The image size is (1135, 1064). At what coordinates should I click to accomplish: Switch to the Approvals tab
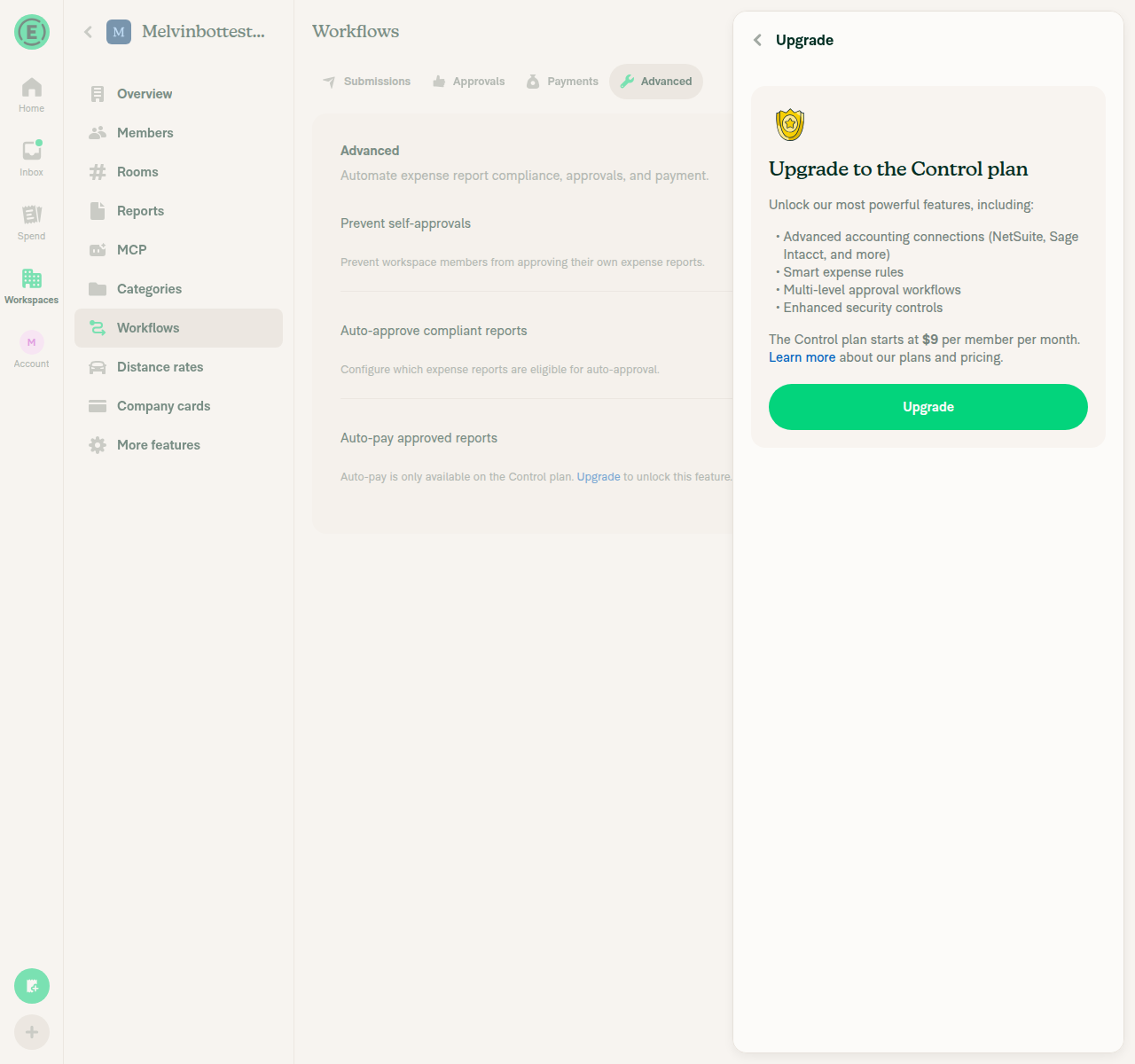(468, 82)
